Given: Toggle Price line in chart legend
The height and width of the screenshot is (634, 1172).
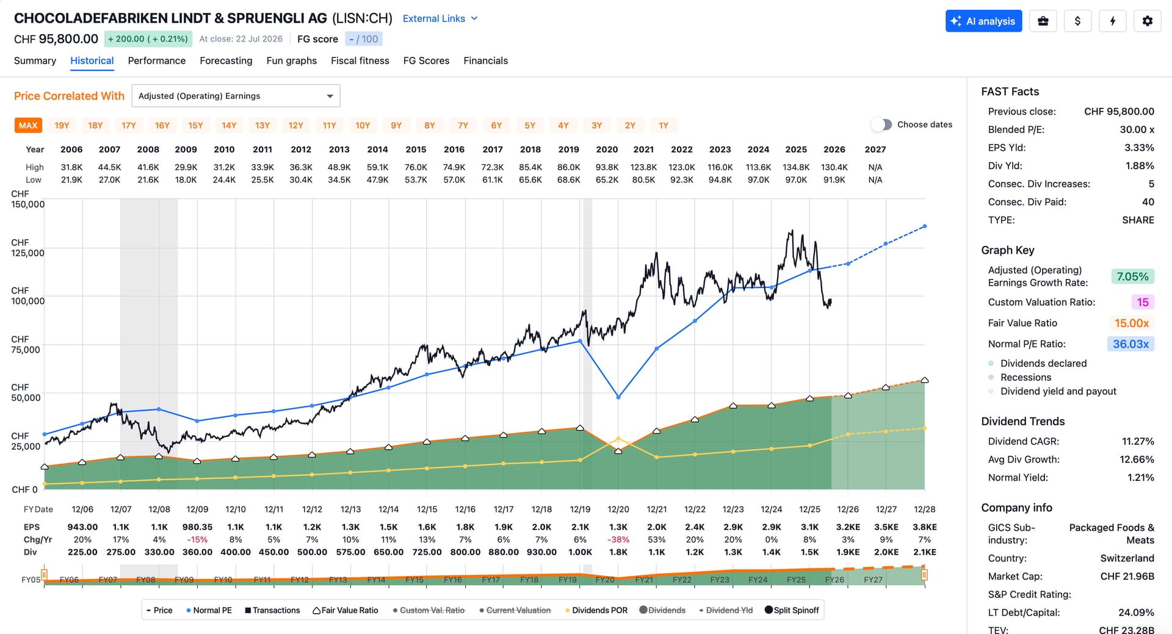Looking at the screenshot, I should pyautogui.click(x=160, y=610).
